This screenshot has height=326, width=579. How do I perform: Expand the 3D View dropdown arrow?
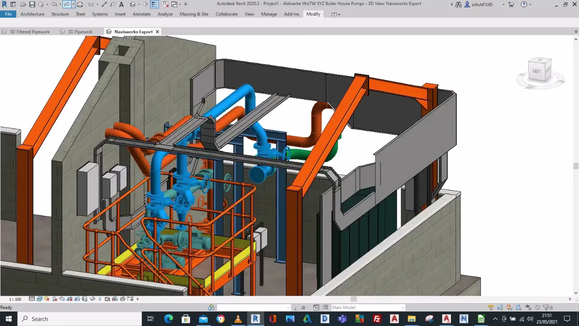139,5
